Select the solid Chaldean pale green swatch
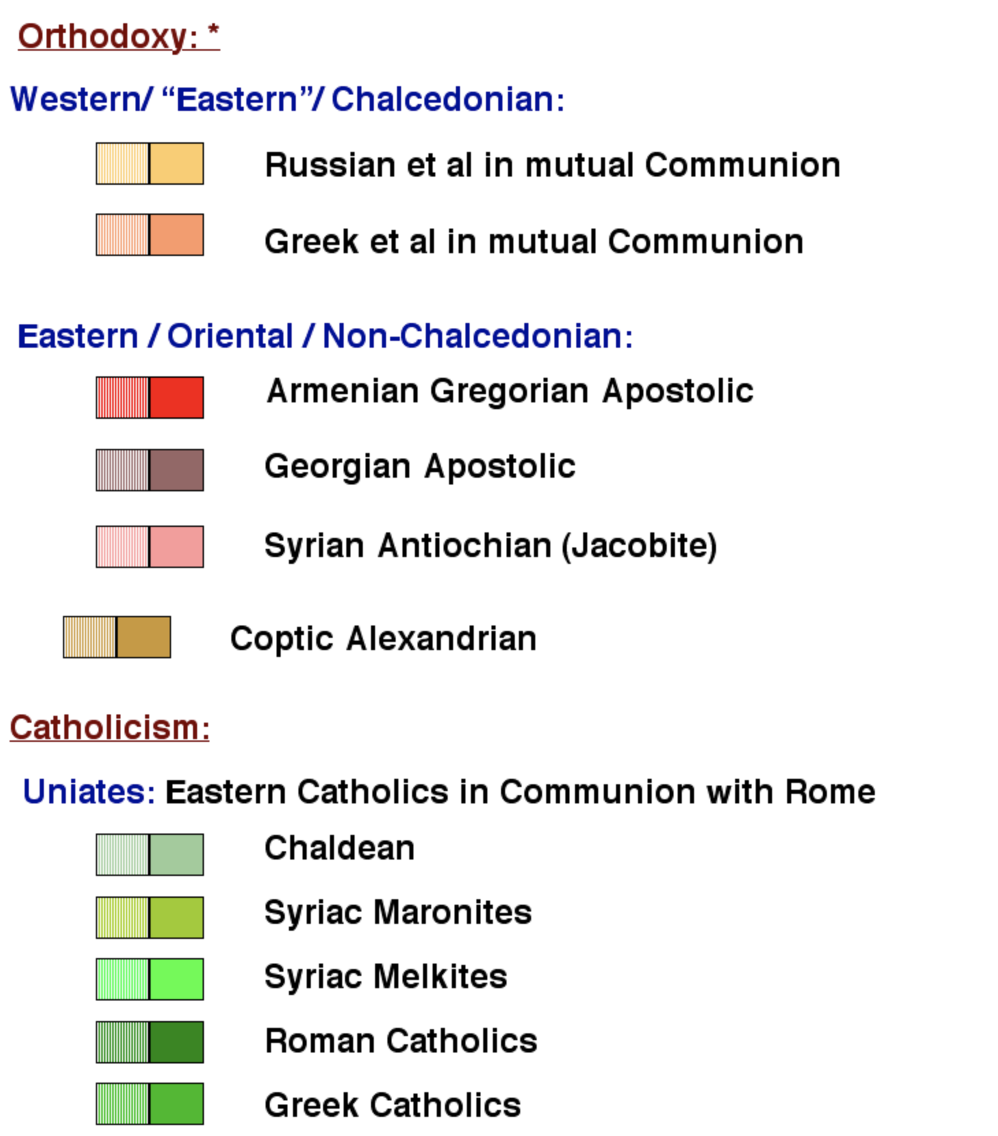The height and width of the screenshot is (1136, 998). (x=177, y=855)
